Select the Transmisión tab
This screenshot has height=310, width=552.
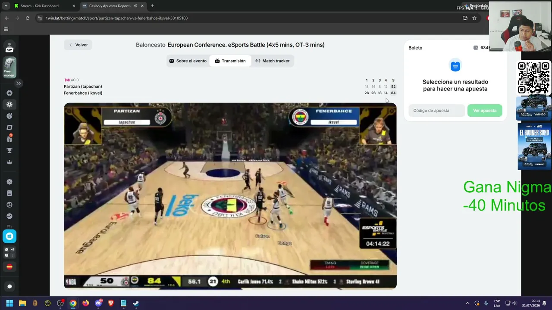click(230, 61)
